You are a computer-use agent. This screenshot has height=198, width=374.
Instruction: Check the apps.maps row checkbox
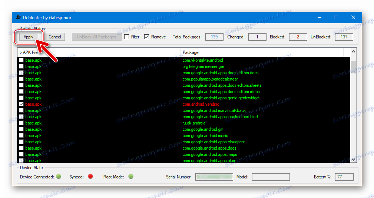tap(21, 154)
